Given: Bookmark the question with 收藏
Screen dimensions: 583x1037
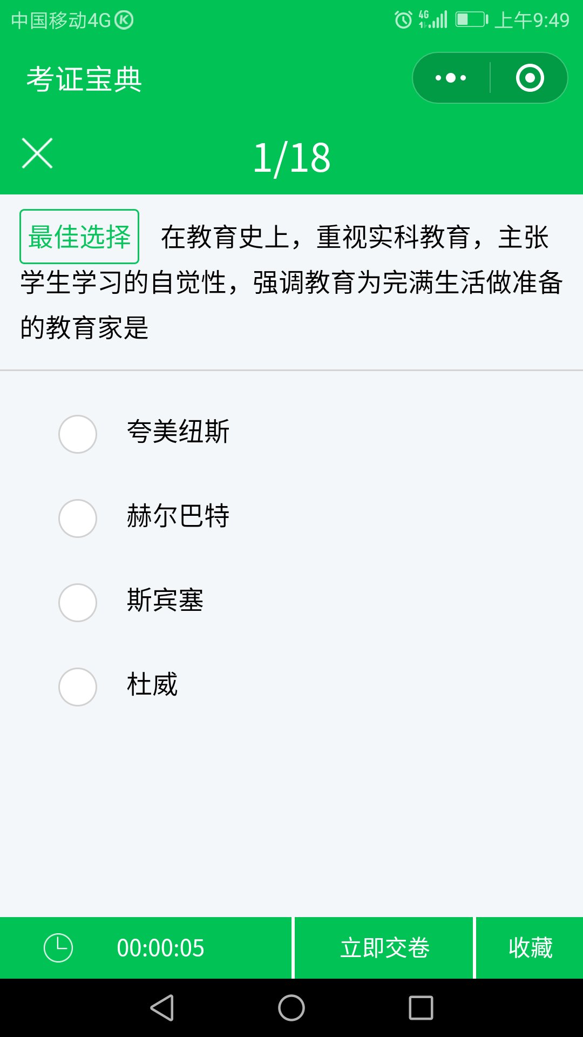Looking at the screenshot, I should [x=530, y=948].
